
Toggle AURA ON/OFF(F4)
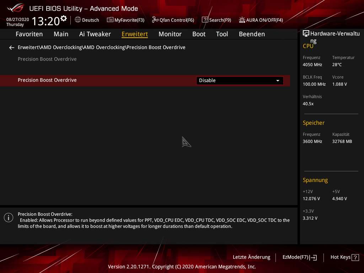pos(261,20)
